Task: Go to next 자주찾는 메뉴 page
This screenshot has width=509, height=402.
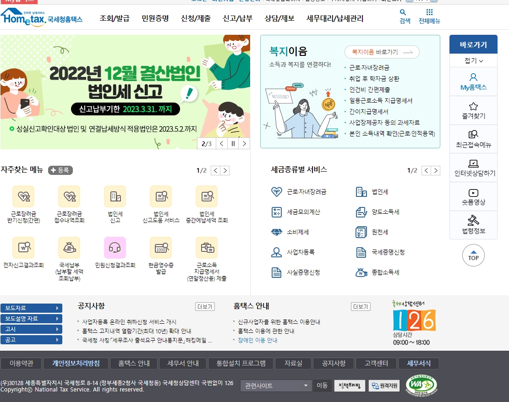Action: [x=225, y=170]
